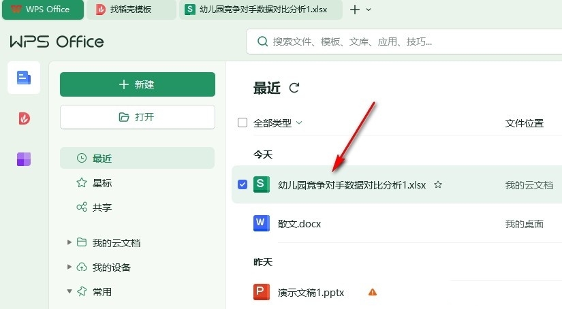Open the red Docer template sidebar icon
Viewport: 562px width, 309px height.
[24, 118]
